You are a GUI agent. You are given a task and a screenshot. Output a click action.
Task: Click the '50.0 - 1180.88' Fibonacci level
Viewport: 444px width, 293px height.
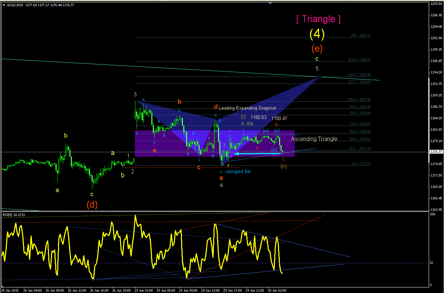coord(360,131)
